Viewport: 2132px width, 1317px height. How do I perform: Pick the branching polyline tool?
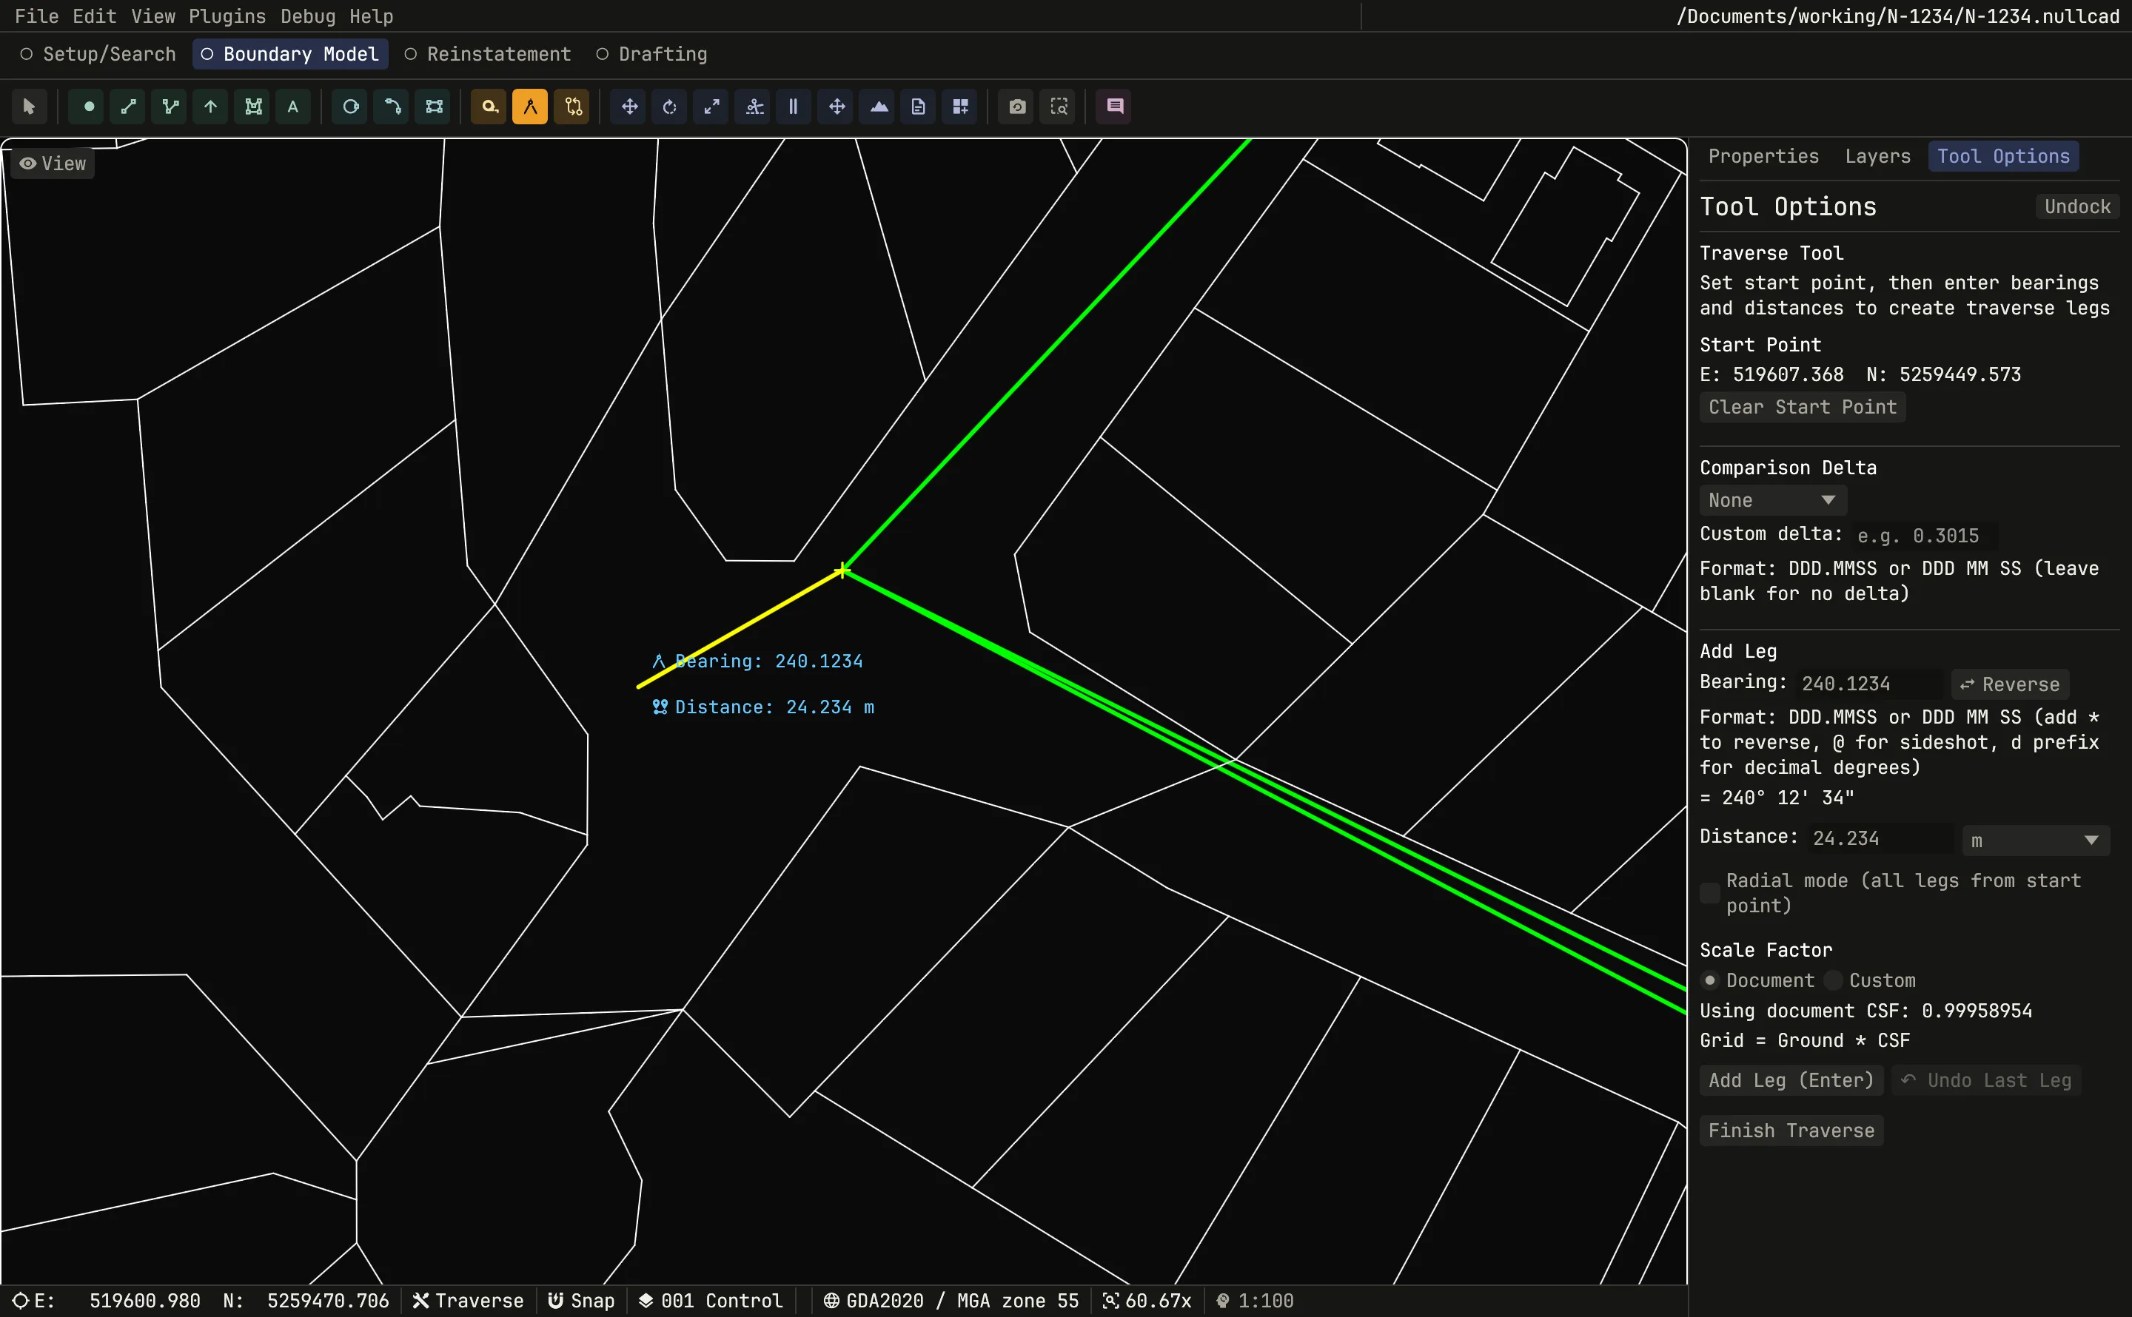pos(170,107)
